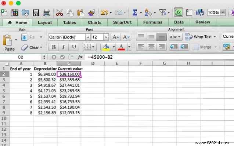This screenshot has width=234, height=146.
Task: Cancel formula entry with X button
Action: coord(54,57)
